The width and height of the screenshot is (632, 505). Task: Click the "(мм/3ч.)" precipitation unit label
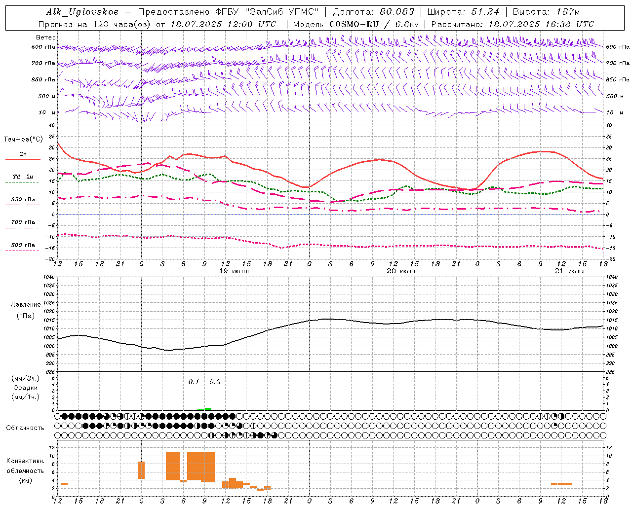pos(26,378)
